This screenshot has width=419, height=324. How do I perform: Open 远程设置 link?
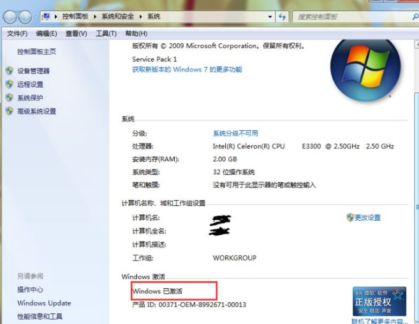pyautogui.click(x=30, y=84)
